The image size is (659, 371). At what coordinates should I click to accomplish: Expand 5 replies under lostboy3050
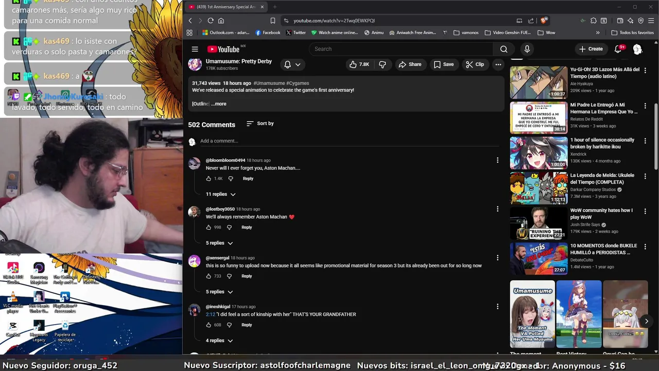point(219,243)
